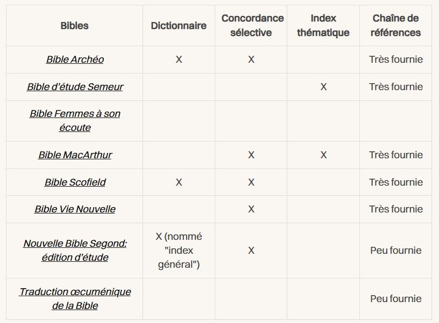Image resolution: width=439 pixels, height=323 pixels.
Task: Open the Bible Vie Nouvelle link
Action: [75, 209]
